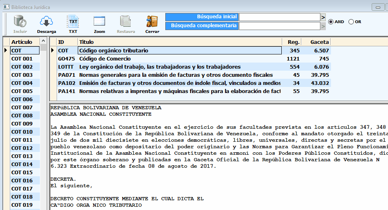This screenshot has width=388, height=210.
Task: Export using the TXT icon
Action: tap(73, 22)
